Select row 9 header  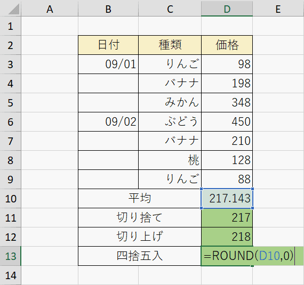(11, 180)
